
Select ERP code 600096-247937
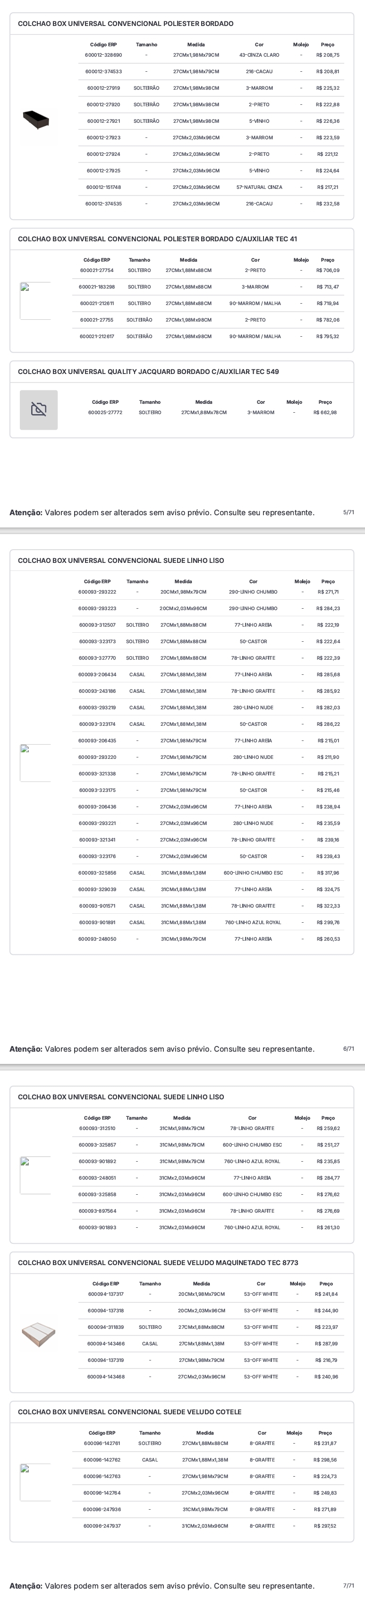click(102, 1525)
